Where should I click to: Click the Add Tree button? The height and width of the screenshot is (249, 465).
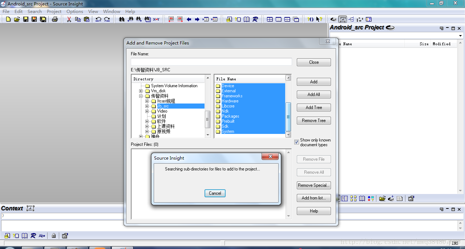[314, 107]
